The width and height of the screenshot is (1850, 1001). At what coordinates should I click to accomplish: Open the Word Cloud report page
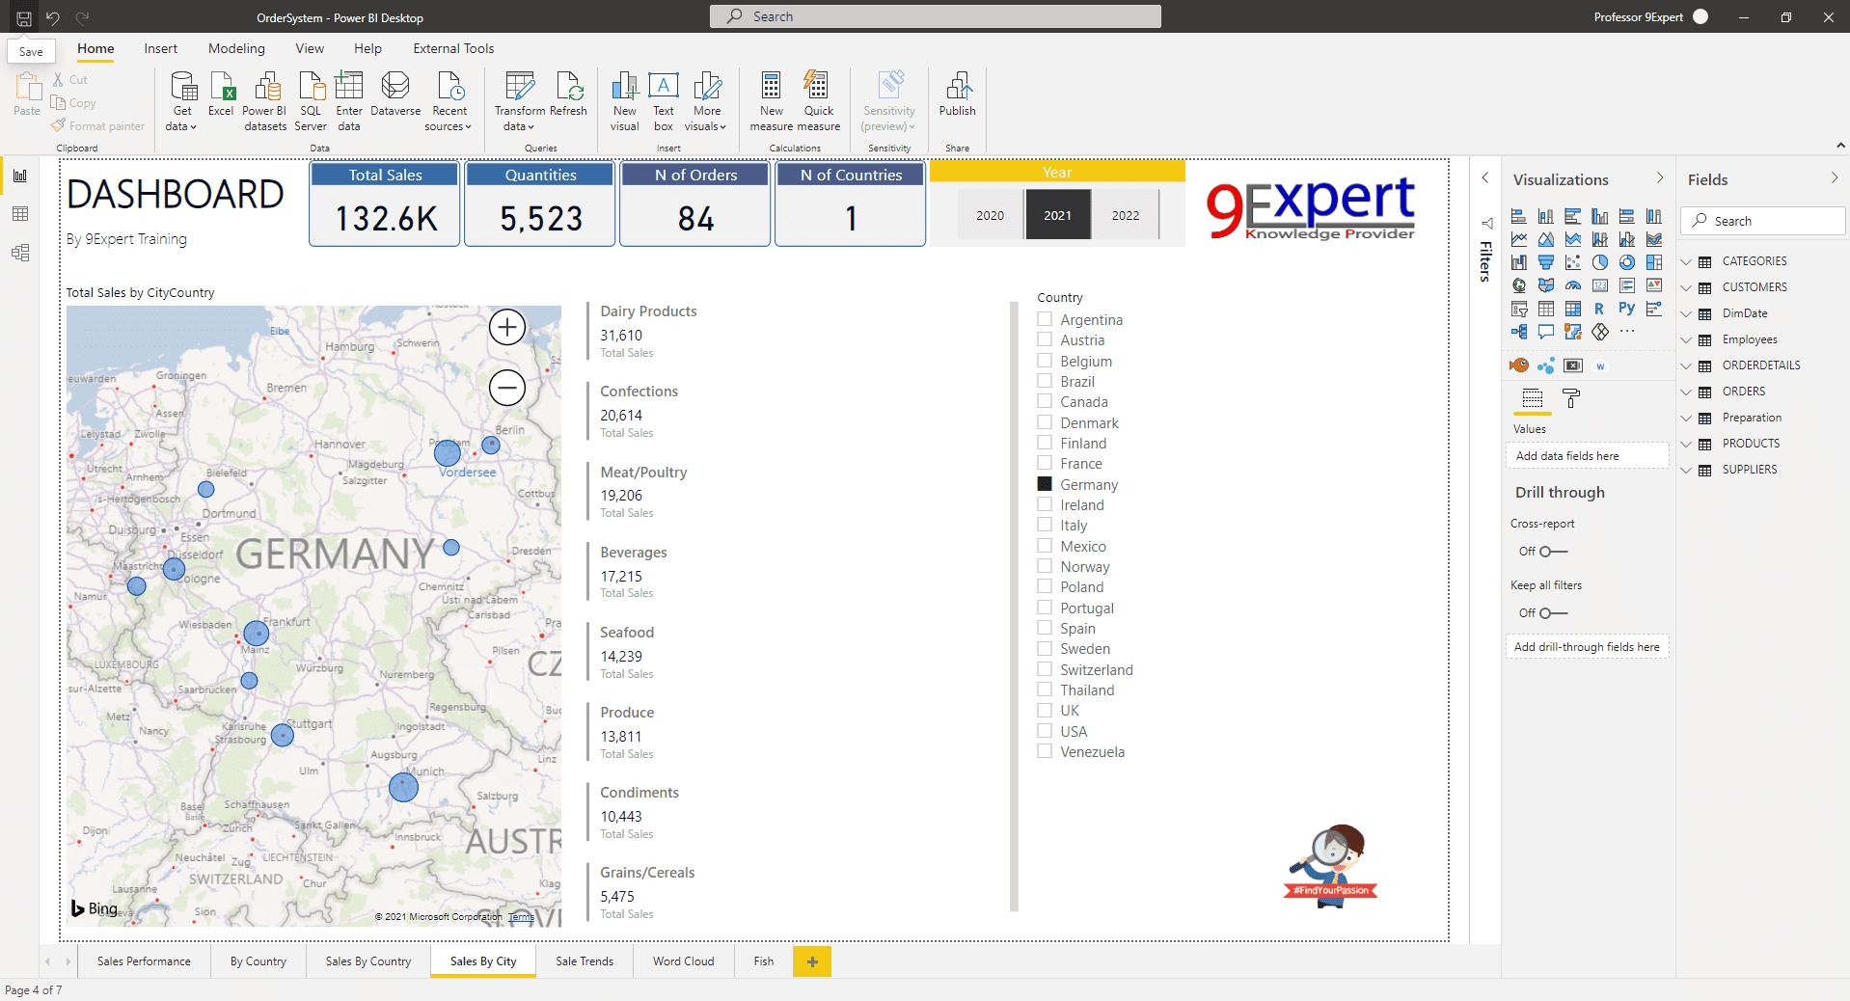coord(683,961)
